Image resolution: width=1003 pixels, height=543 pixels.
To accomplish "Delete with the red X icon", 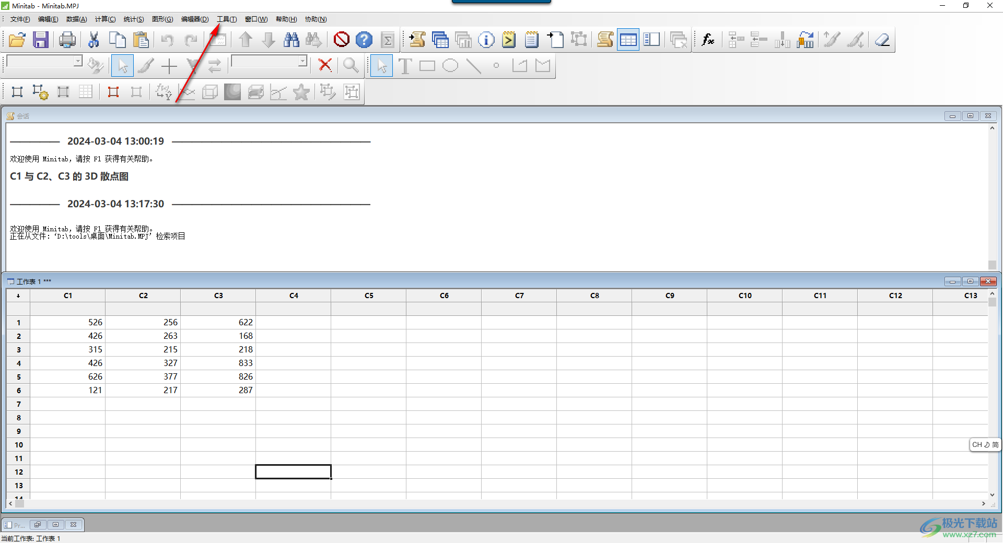I will [325, 65].
